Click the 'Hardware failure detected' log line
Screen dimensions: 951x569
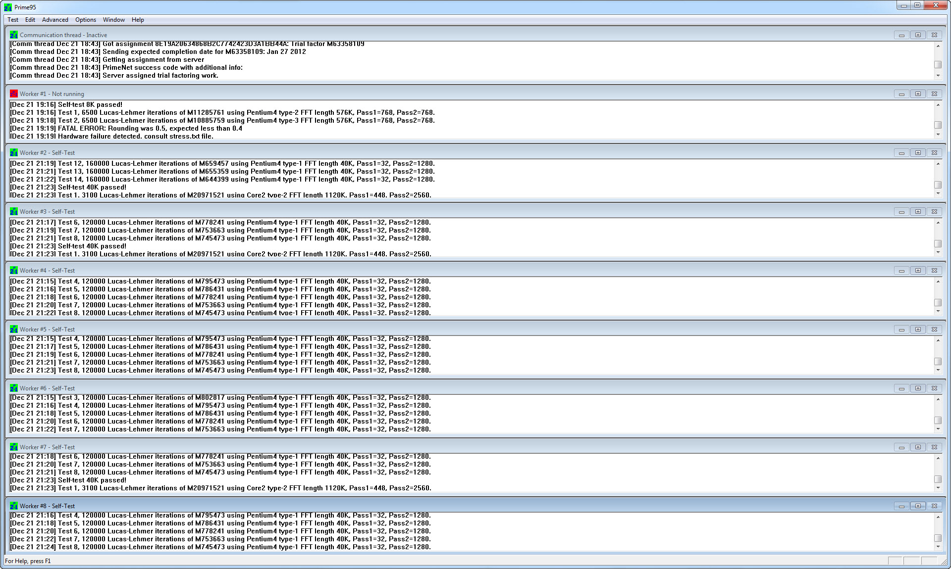click(x=112, y=136)
